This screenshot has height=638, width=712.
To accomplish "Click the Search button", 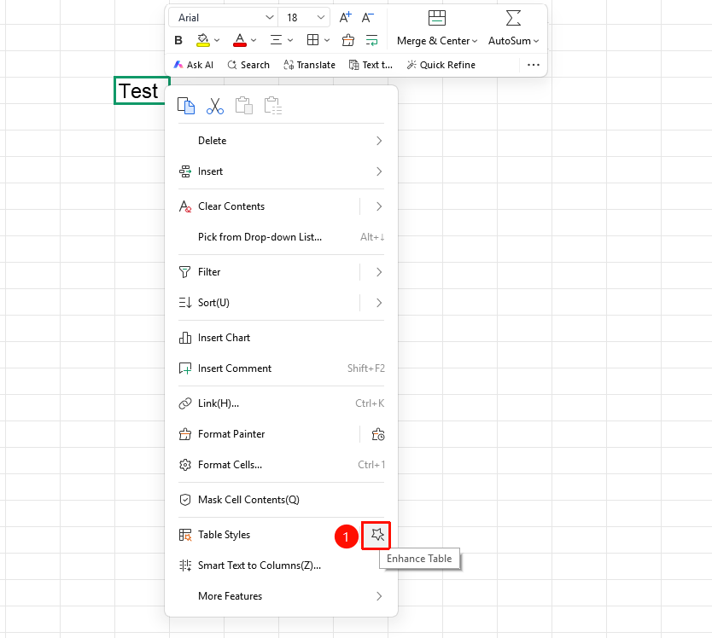I will [248, 65].
